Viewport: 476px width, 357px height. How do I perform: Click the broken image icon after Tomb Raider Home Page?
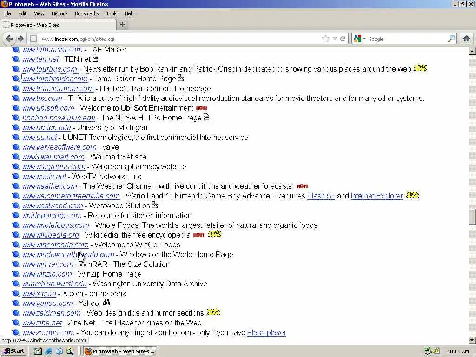pyautogui.click(x=181, y=78)
